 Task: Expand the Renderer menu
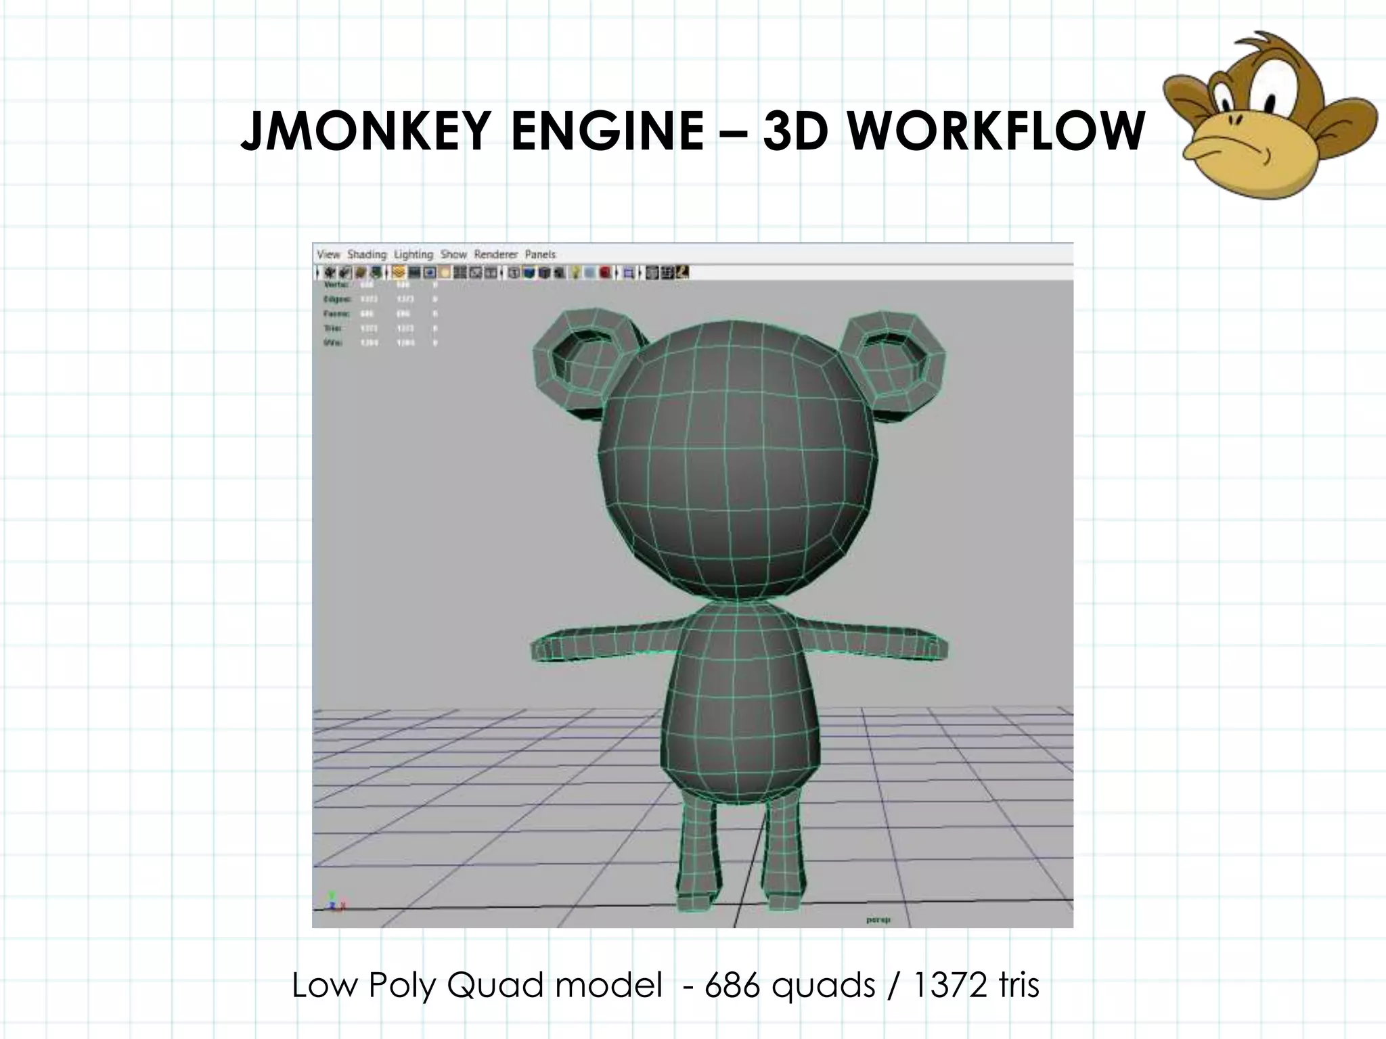point(495,254)
